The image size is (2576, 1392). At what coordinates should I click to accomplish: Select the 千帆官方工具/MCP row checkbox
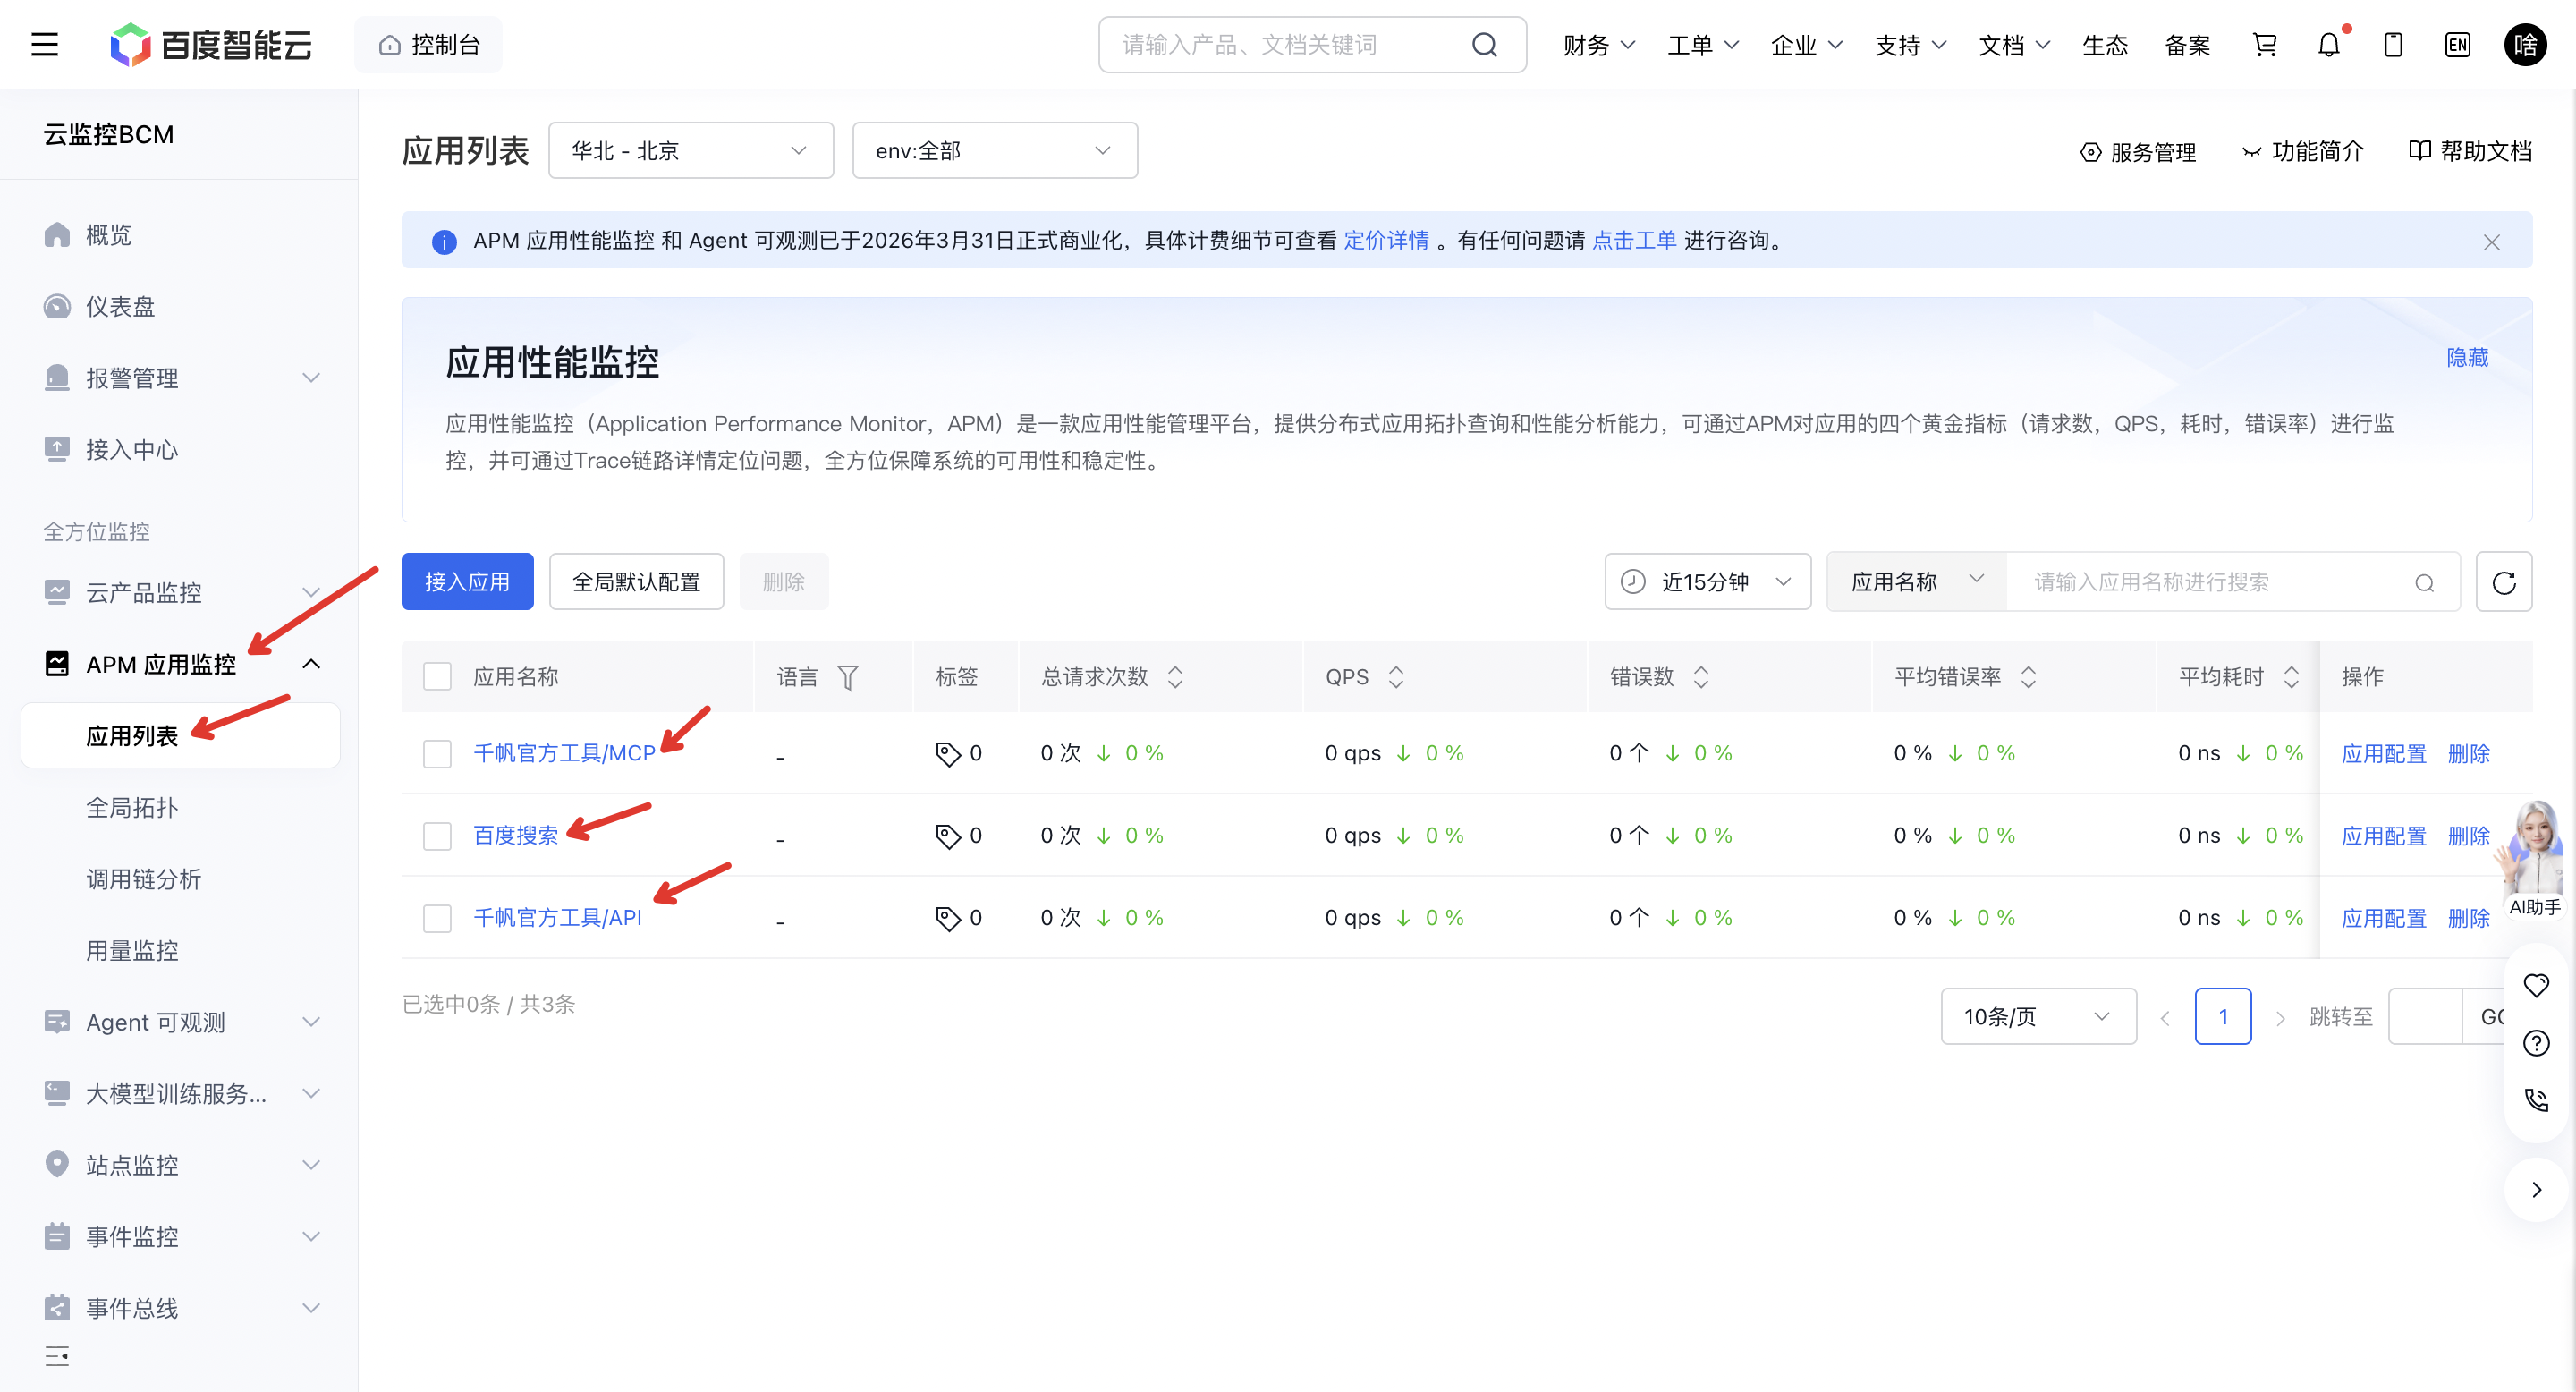click(x=437, y=753)
